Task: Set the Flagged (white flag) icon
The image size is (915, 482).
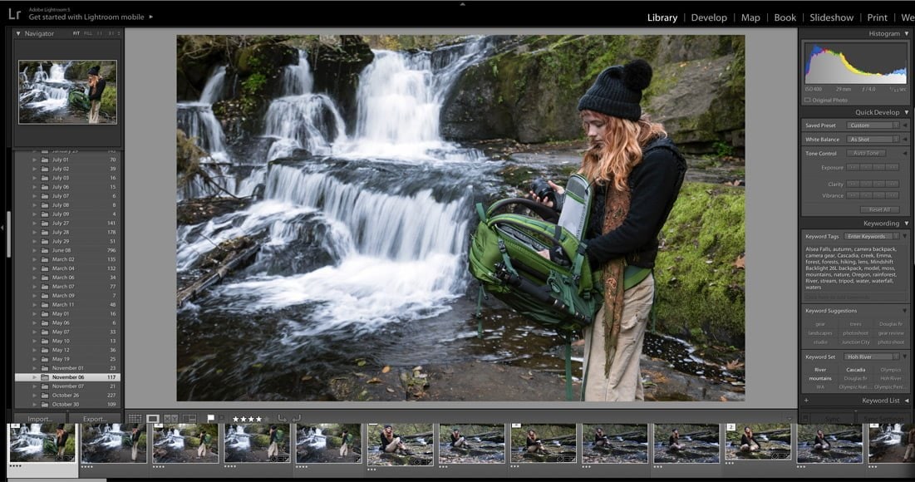Action: (210, 419)
